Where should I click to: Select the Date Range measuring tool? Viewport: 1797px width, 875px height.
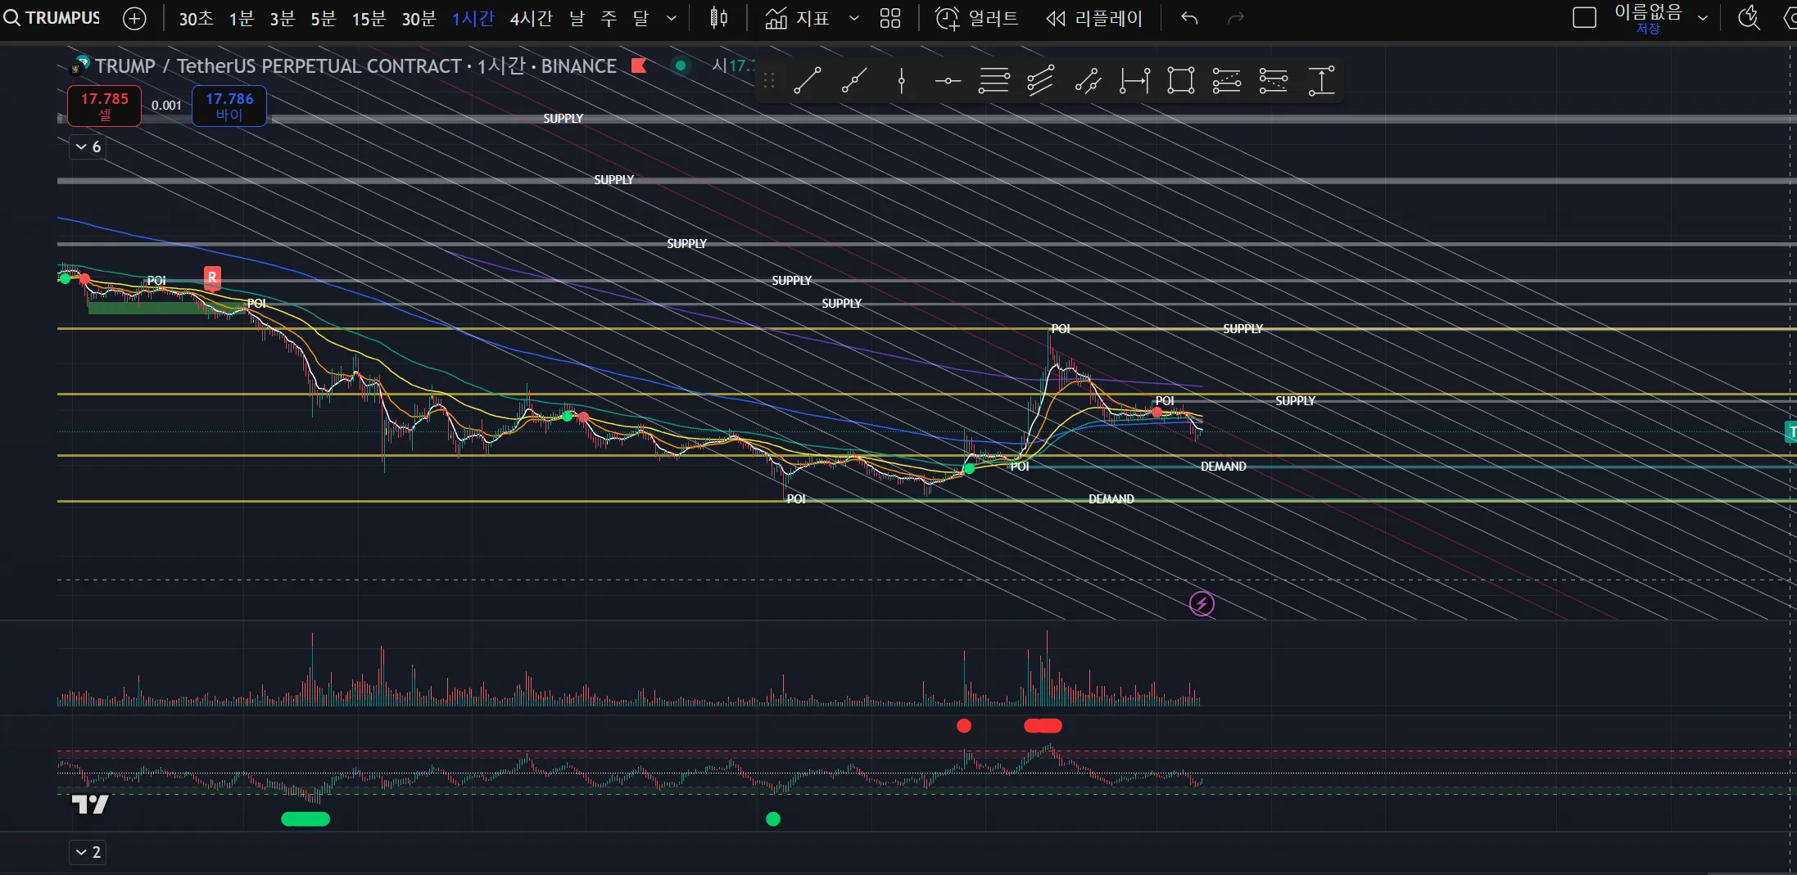coord(1134,81)
